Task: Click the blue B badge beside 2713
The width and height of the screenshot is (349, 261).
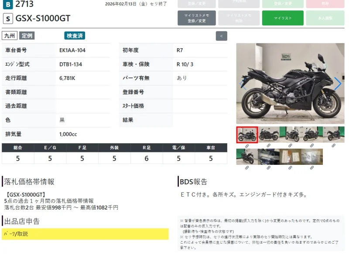Action: pyautogui.click(x=8, y=4)
